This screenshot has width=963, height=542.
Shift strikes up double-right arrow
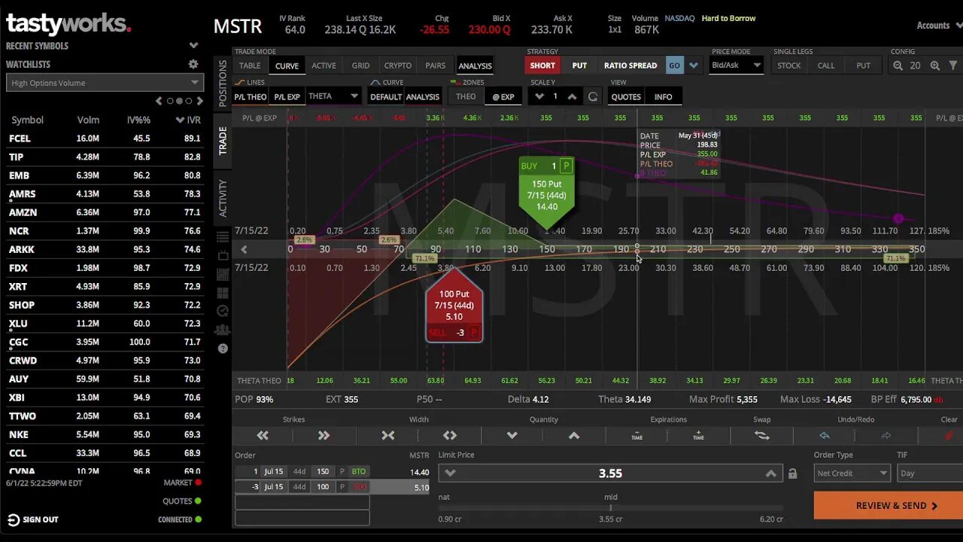point(324,435)
